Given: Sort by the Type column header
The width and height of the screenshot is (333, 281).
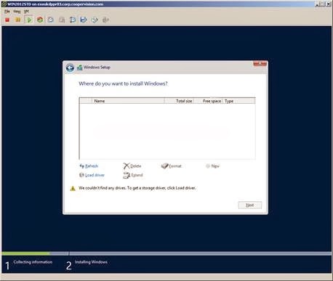Looking at the screenshot, I should point(238,101).
